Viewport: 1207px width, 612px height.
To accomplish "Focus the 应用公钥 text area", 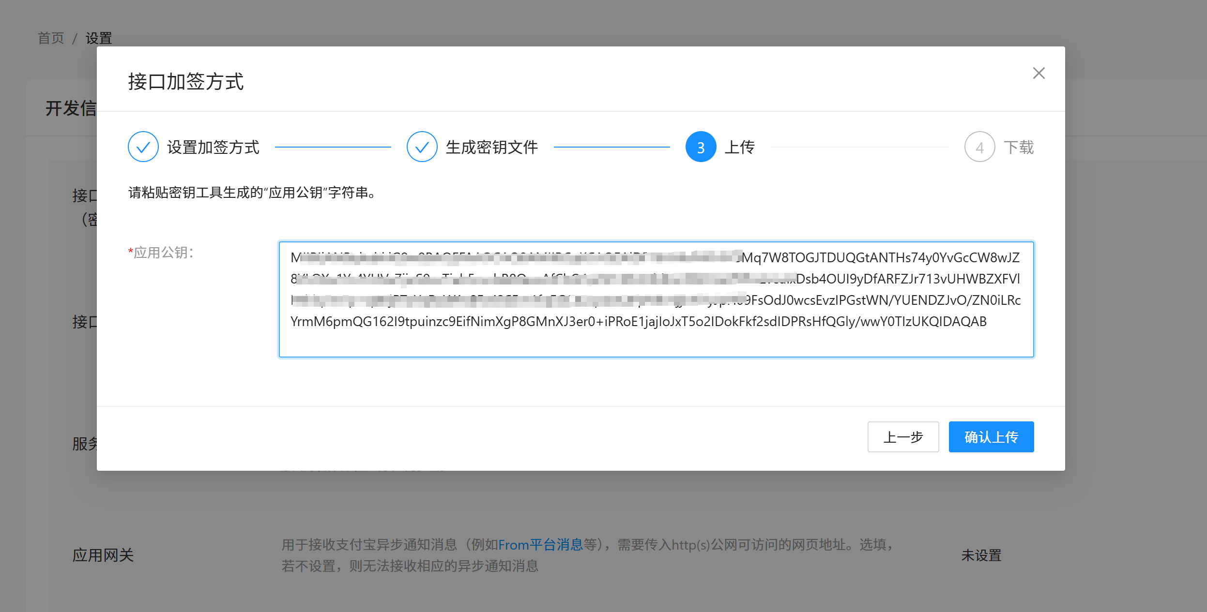I will tap(656, 299).
